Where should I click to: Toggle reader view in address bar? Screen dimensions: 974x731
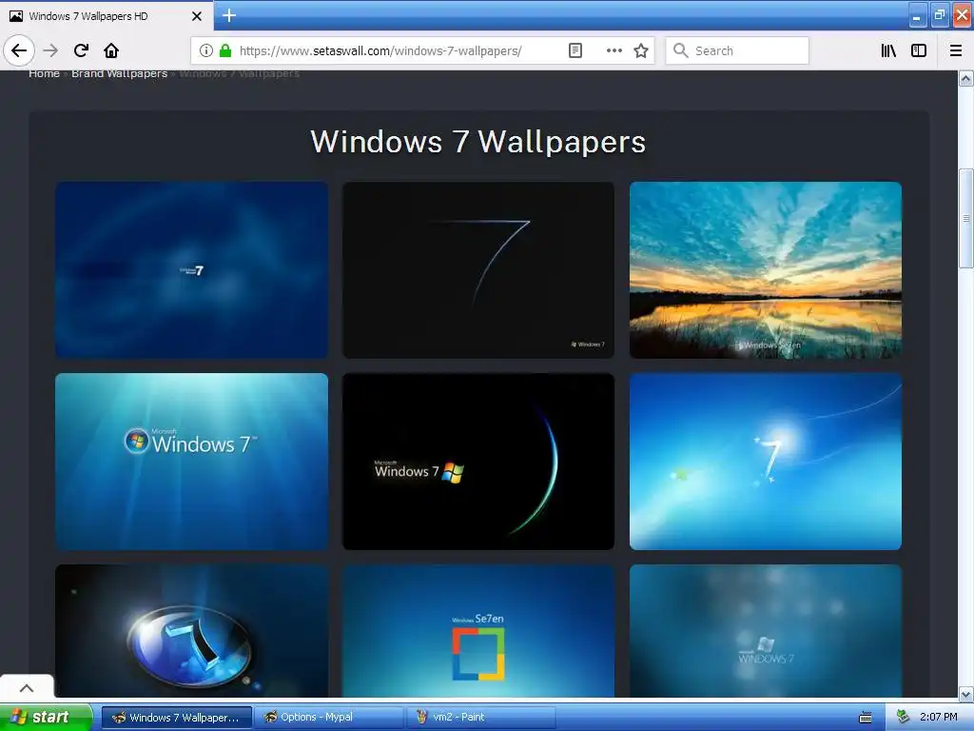click(x=575, y=50)
